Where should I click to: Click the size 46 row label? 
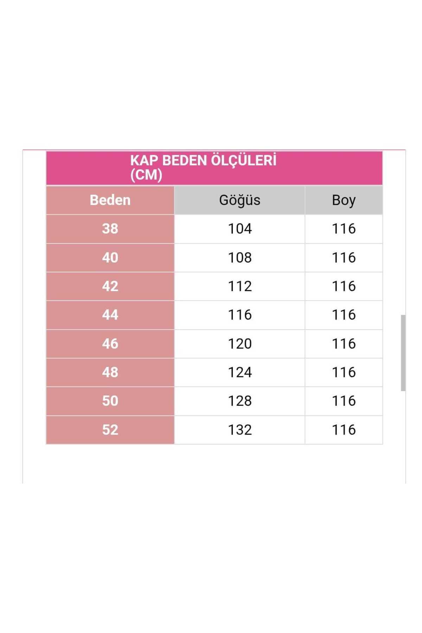[x=110, y=344]
